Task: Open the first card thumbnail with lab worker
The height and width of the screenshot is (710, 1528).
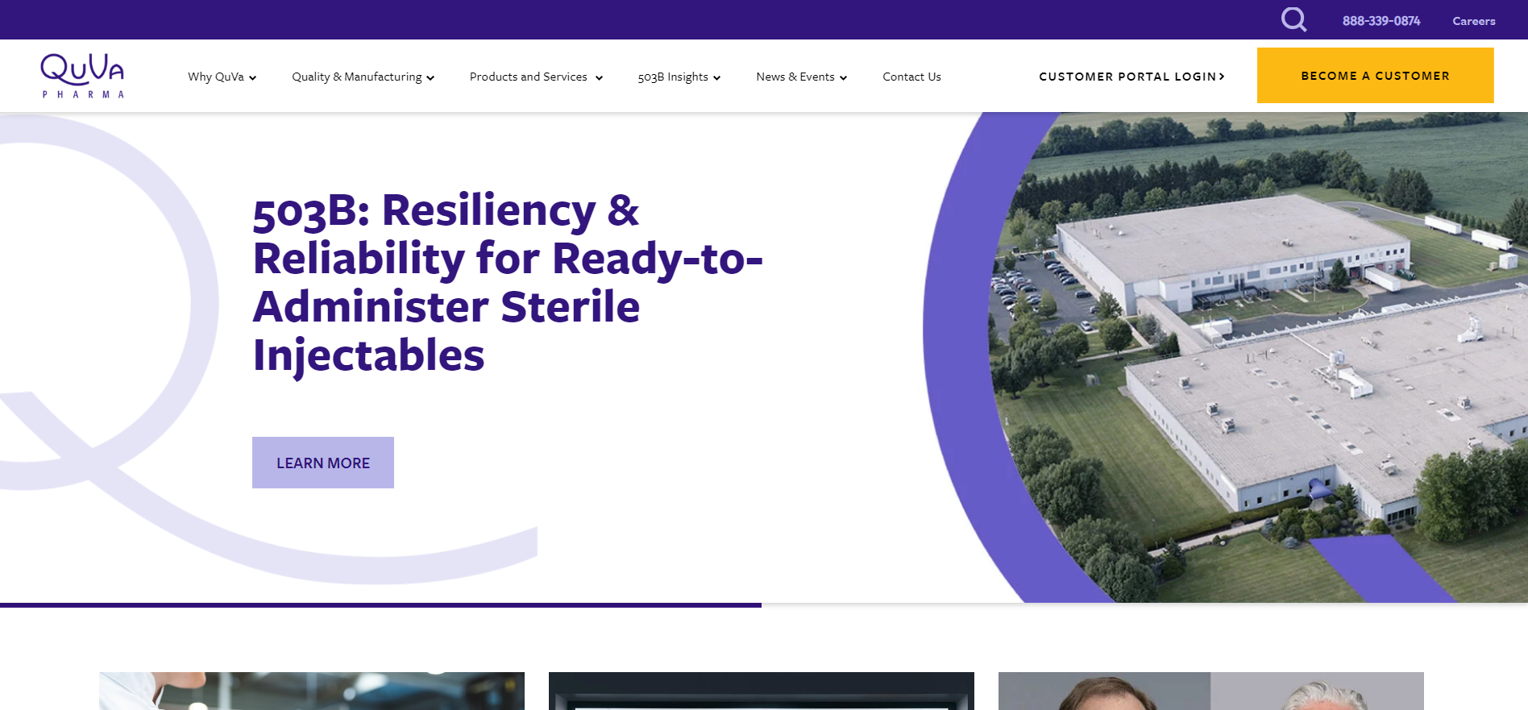Action: pos(312,691)
